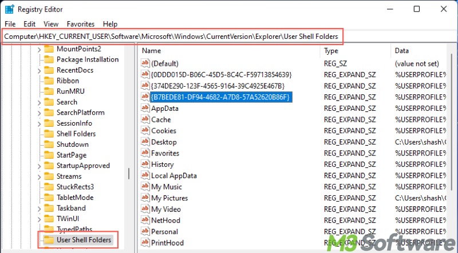The width and height of the screenshot is (458, 253).
Task: Select the Search tree item label
Action: 67,102
